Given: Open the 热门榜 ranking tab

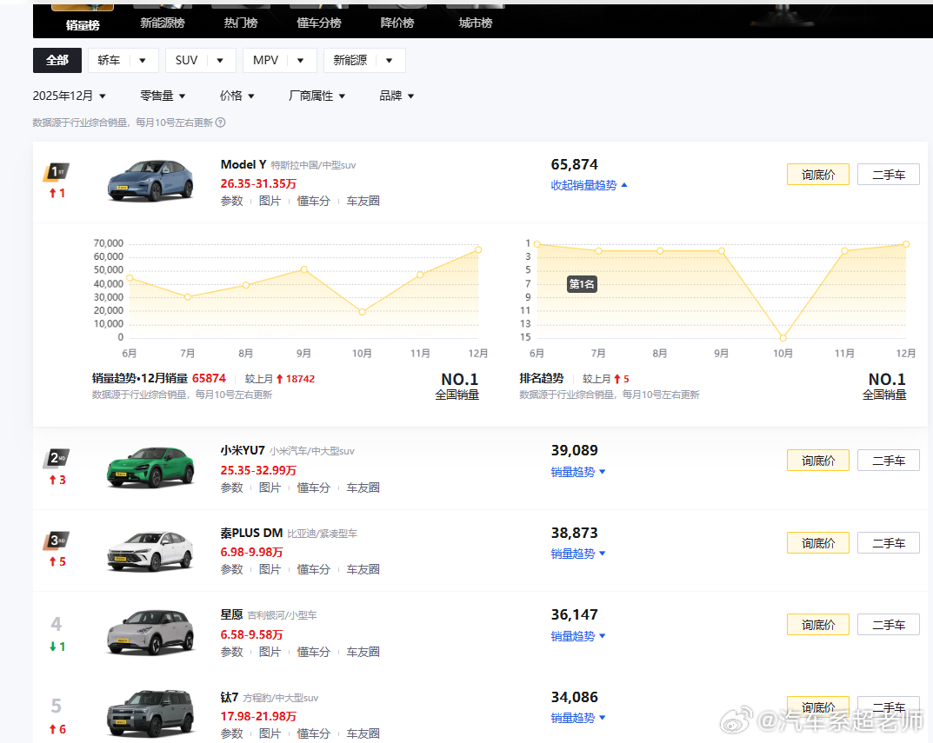Looking at the screenshot, I should pyautogui.click(x=241, y=23).
